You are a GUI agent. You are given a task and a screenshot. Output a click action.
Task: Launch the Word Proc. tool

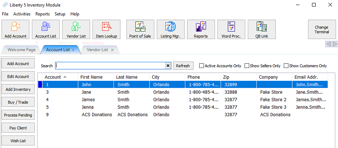coord(231,29)
